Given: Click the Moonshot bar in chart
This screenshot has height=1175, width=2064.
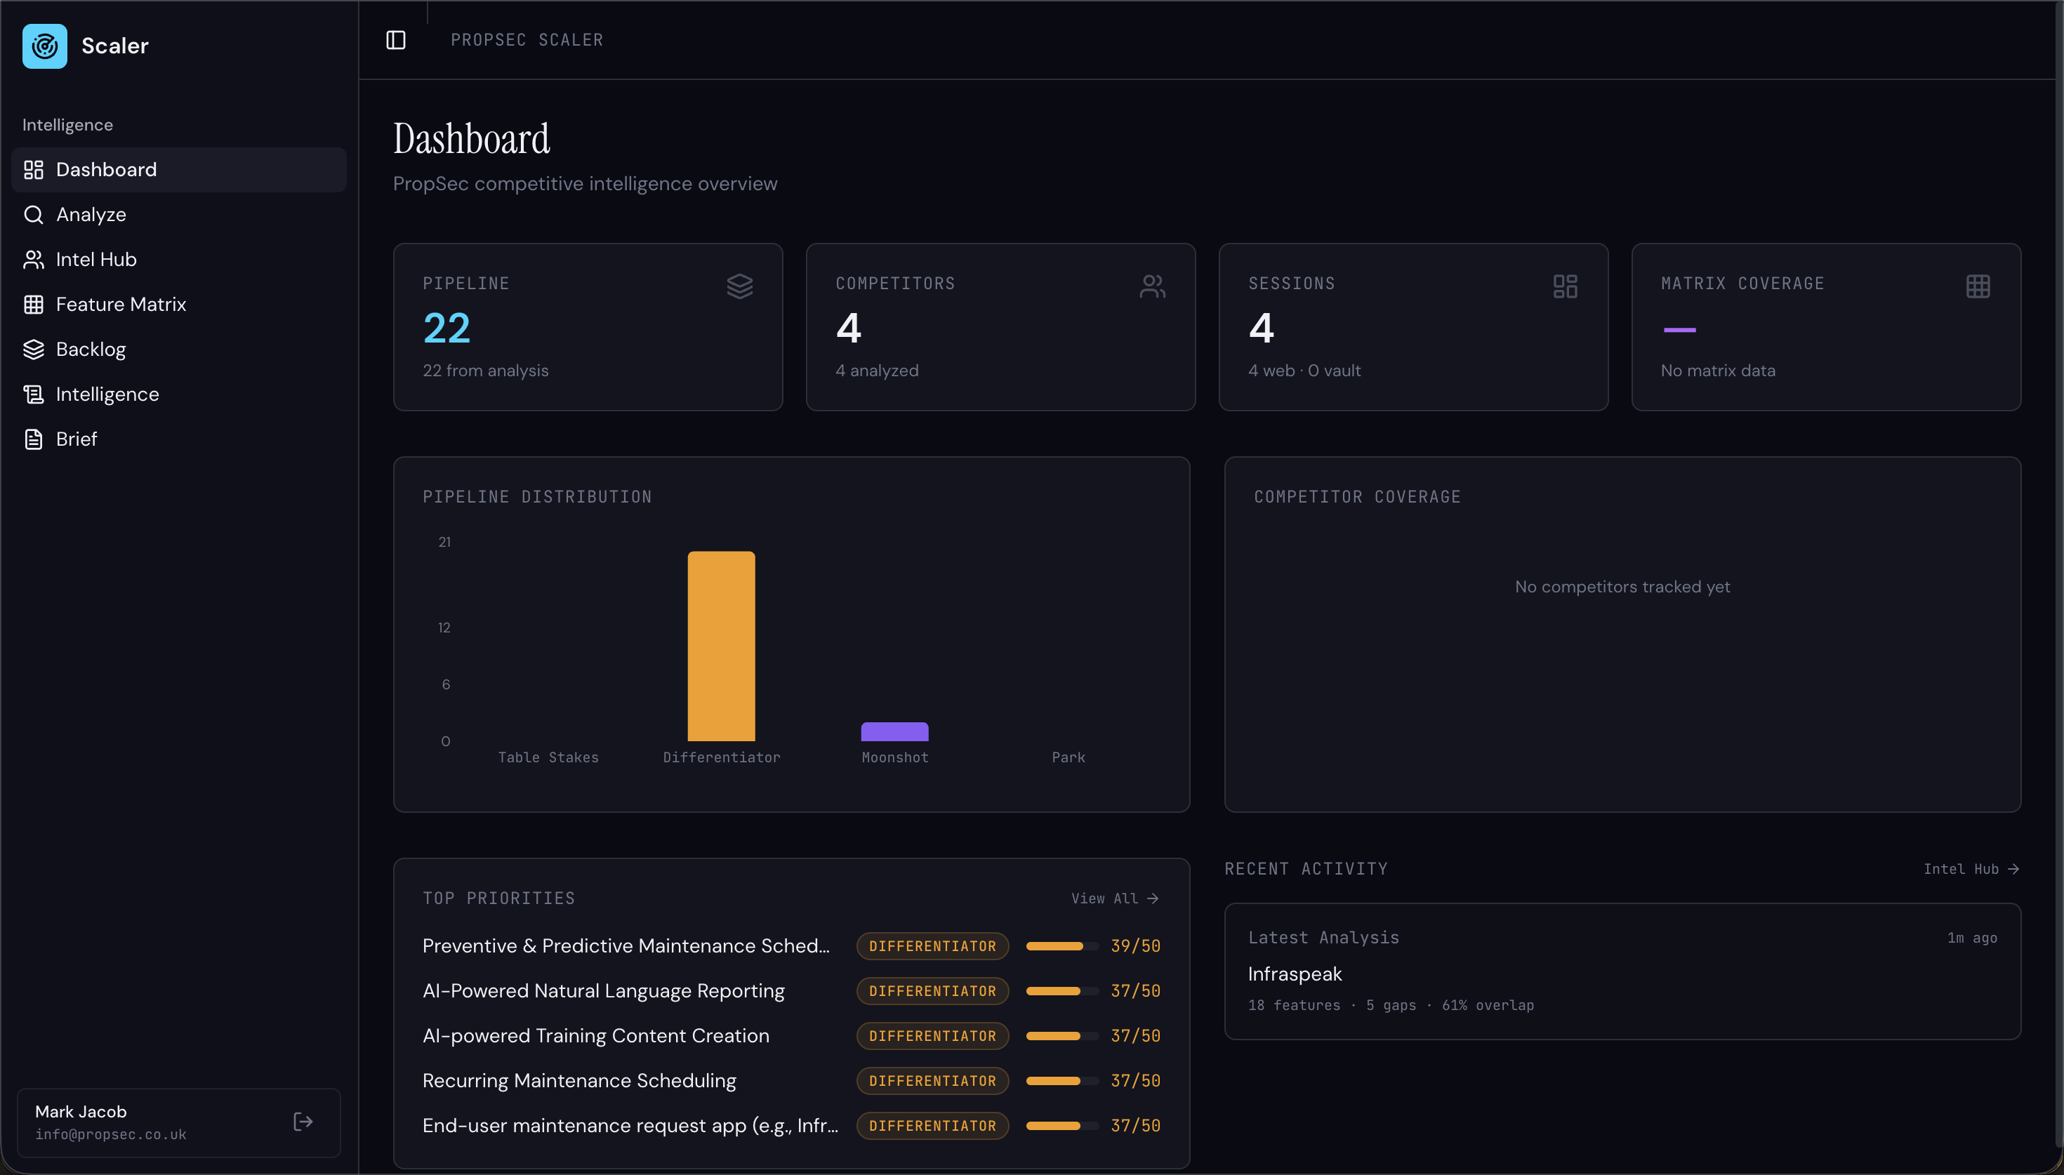Looking at the screenshot, I should click(895, 732).
